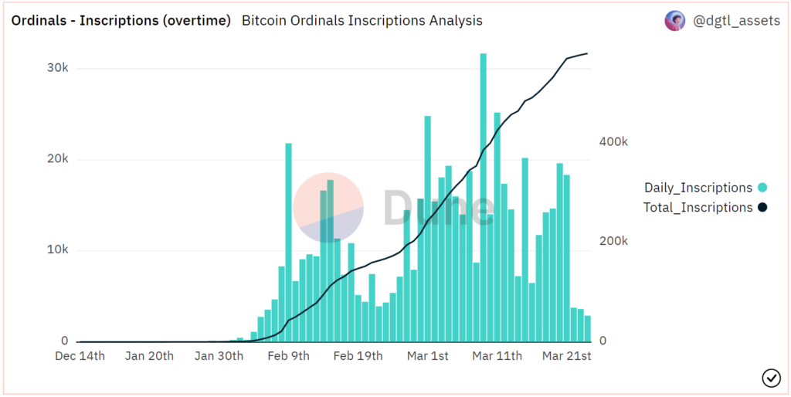The width and height of the screenshot is (791, 397).
Task: Open the Ordinals - Inscriptions (overtime) title
Action: (x=121, y=21)
